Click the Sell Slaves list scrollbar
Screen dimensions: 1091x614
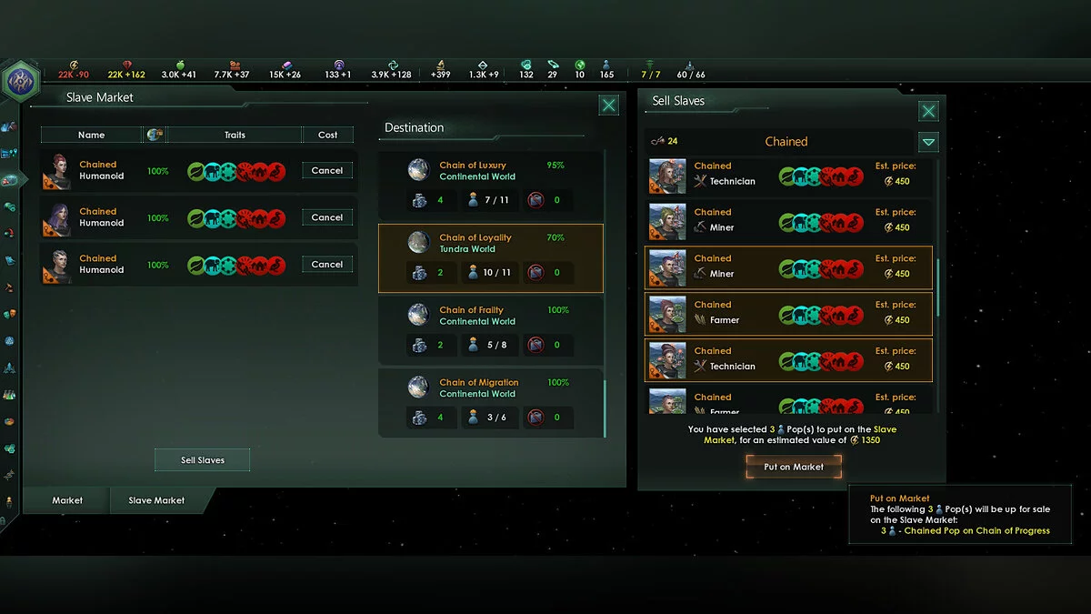[x=938, y=287]
